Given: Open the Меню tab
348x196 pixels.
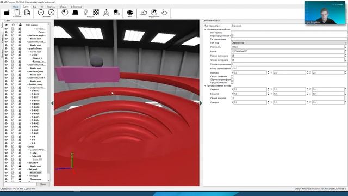Looking at the screenshot, I should [16, 7].
